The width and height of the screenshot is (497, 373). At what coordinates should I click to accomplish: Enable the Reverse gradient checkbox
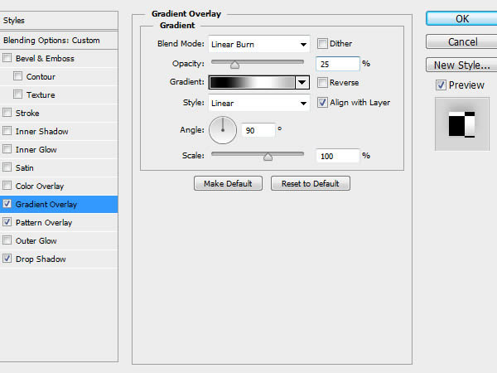point(322,82)
